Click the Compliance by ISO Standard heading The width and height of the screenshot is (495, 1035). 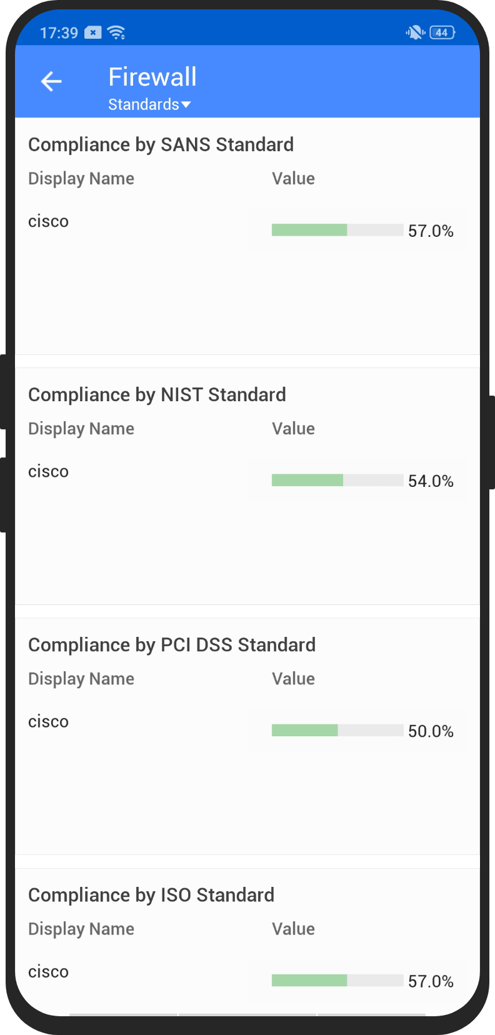tap(151, 894)
